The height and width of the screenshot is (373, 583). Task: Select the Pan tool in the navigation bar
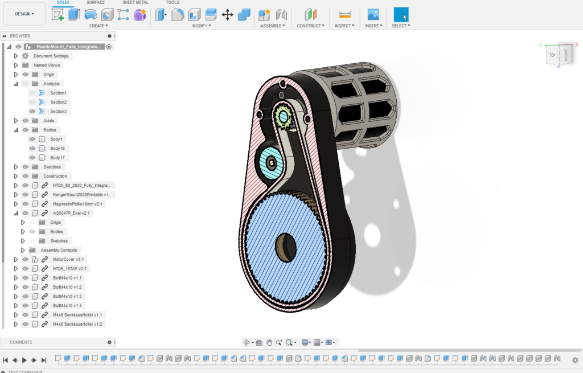tap(269, 343)
